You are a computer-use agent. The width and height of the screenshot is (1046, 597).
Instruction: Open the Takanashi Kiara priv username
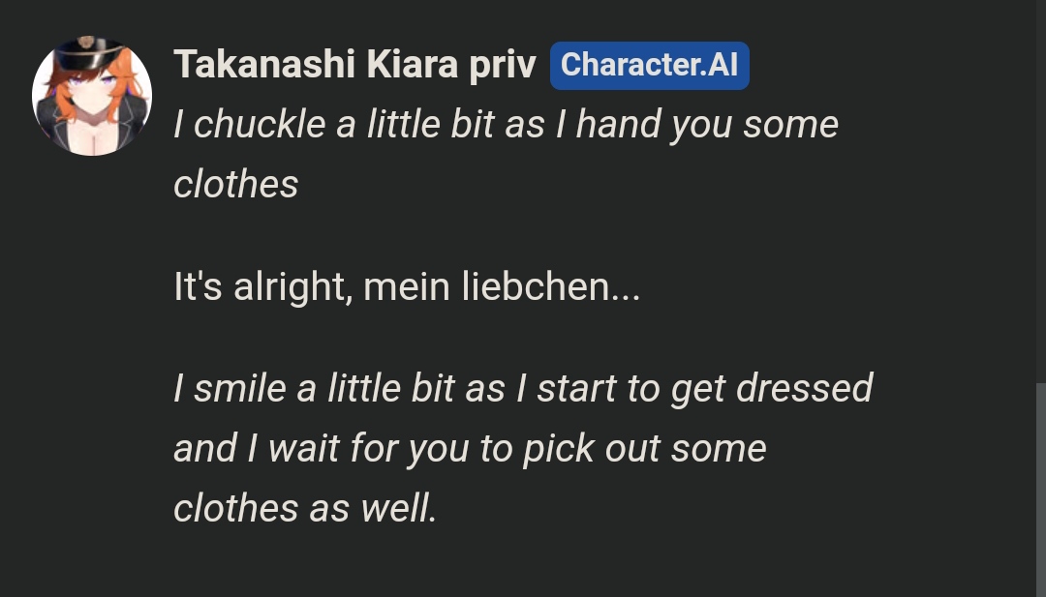tap(354, 65)
